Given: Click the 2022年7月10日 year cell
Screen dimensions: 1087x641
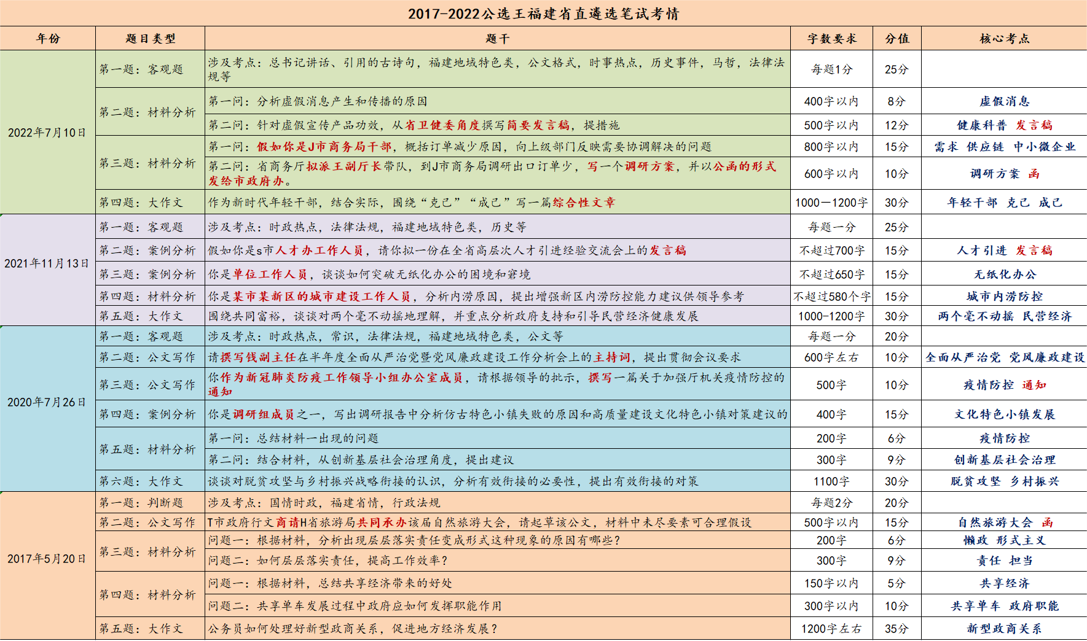Looking at the screenshot, I should click(48, 133).
